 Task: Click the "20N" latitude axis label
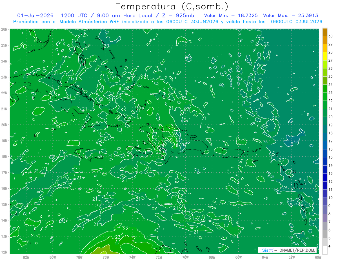pos(4,125)
